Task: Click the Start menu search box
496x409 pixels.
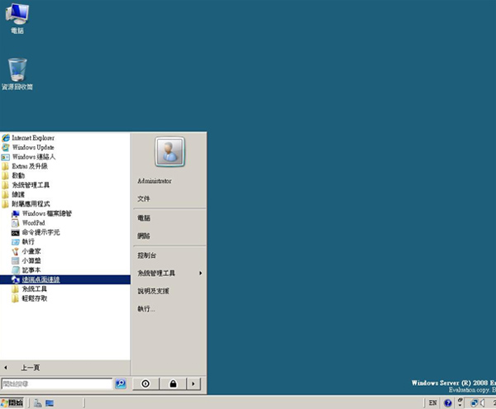Action: pyautogui.click(x=56, y=384)
